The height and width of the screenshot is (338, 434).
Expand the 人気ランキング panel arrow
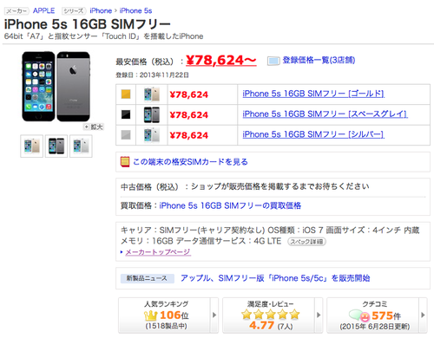[214, 315]
